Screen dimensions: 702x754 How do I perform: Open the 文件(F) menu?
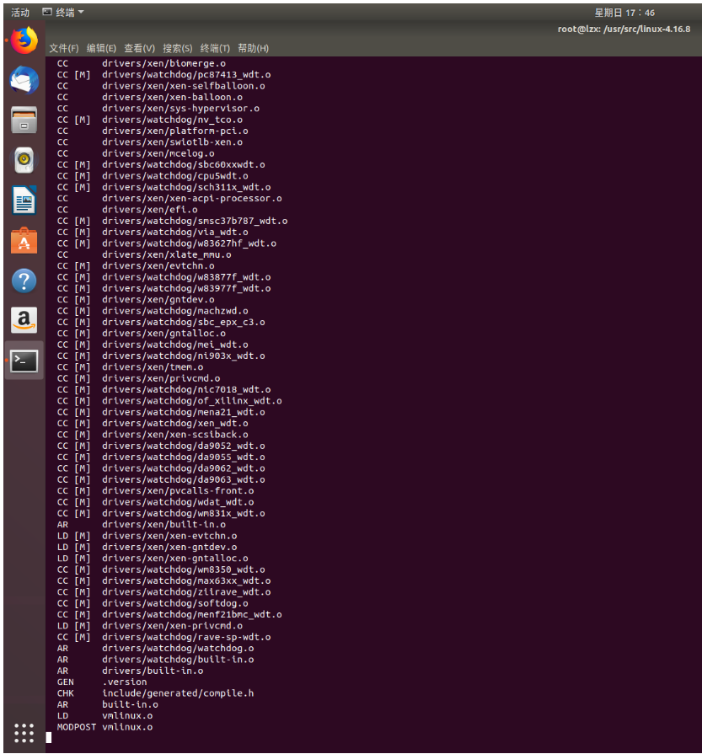[x=63, y=48]
